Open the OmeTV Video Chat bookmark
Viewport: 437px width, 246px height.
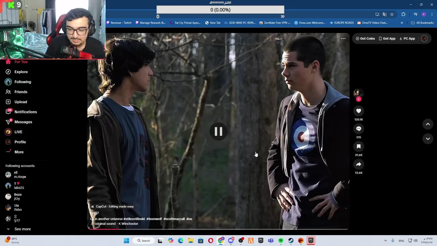tap(372, 23)
